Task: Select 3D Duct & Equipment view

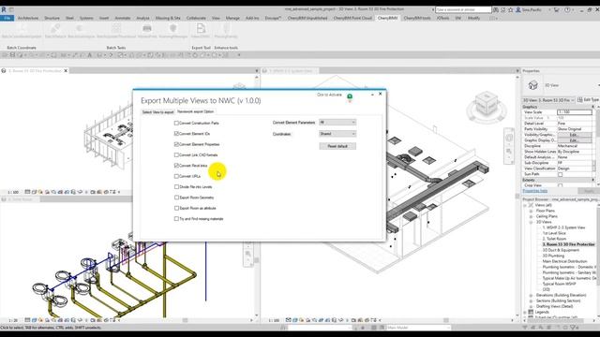Action: pyautogui.click(x=561, y=250)
